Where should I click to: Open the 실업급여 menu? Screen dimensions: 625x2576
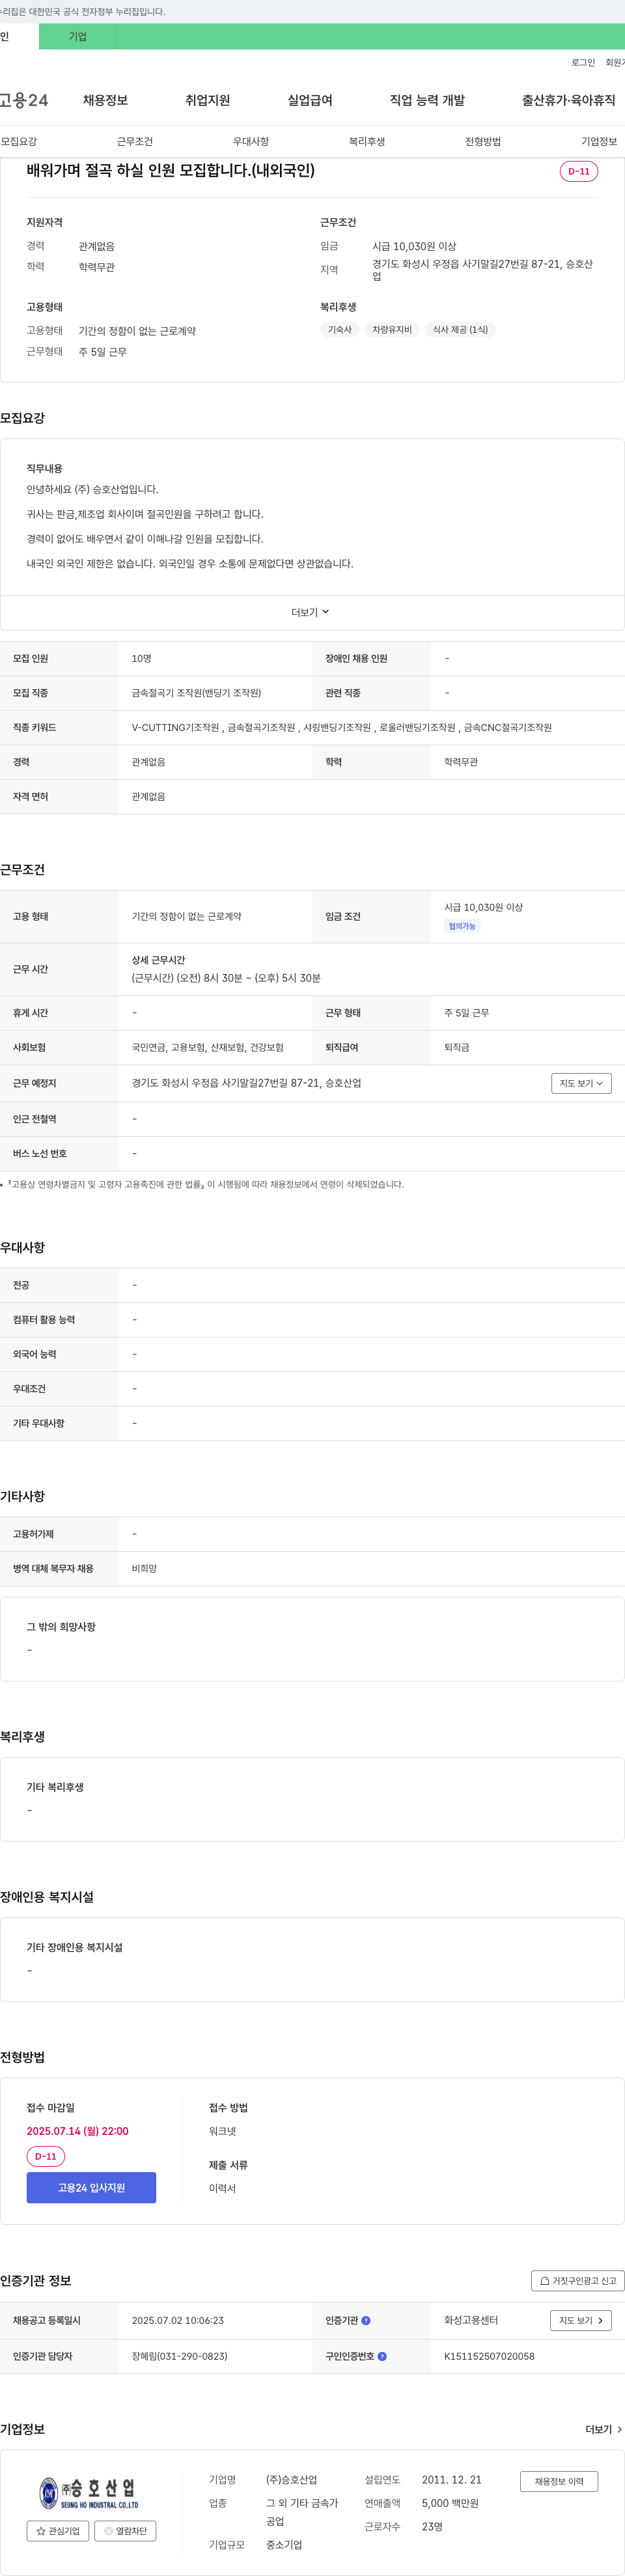pyautogui.click(x=310, y=100)
